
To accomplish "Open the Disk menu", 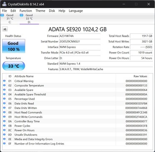I will 52,11.
